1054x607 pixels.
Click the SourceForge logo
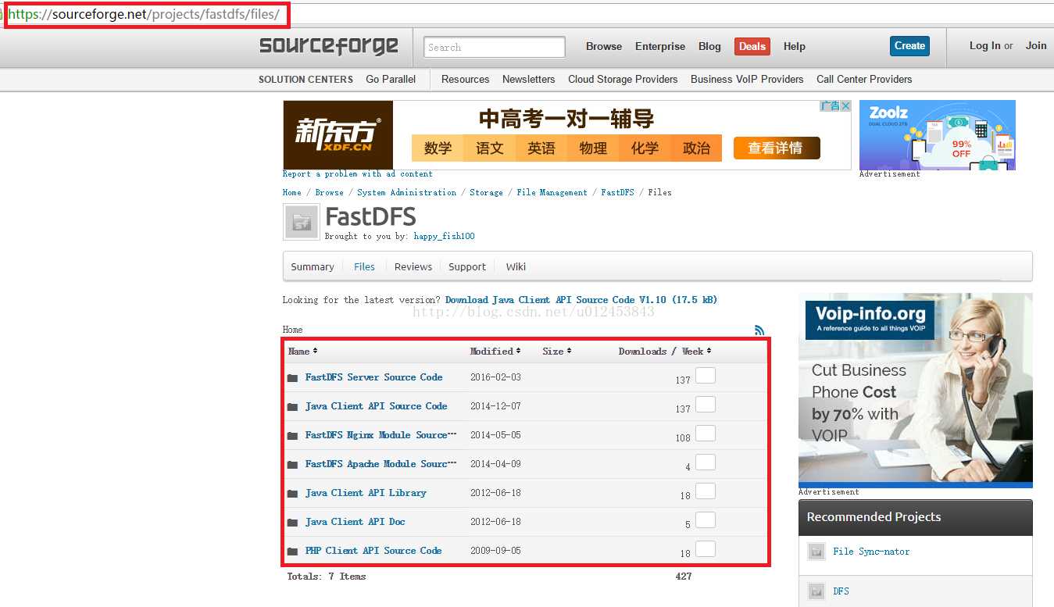(x=329, y=46)
